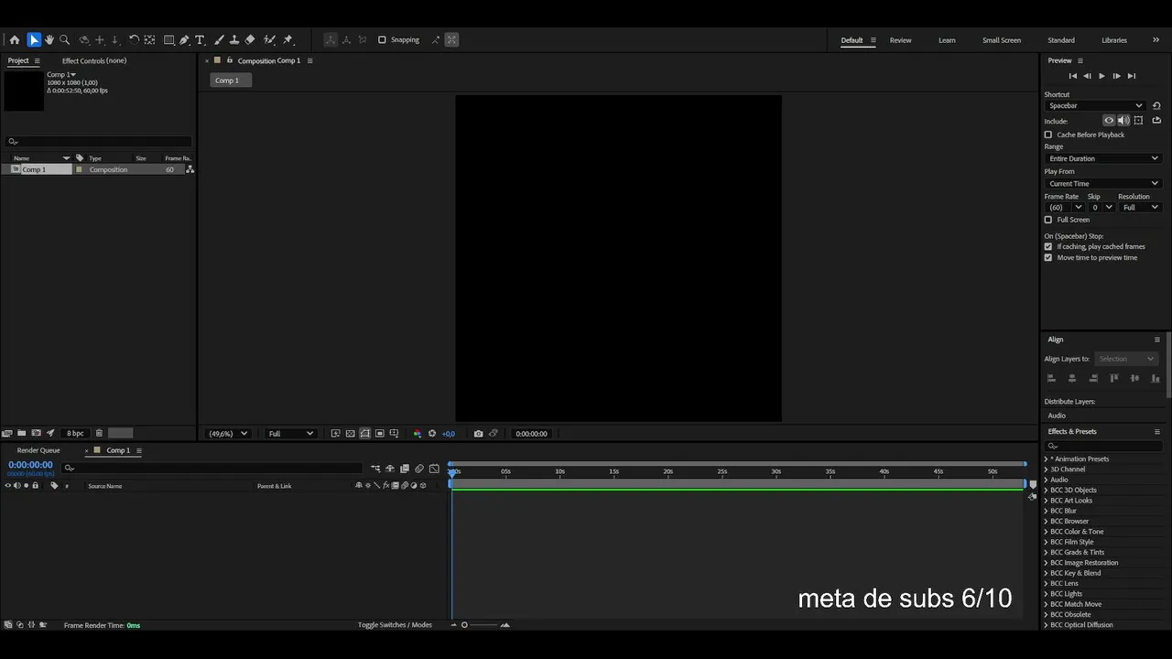Select the Rectangle shape tool
Viewport: 1172px width, 659px height.
[169, 39]
